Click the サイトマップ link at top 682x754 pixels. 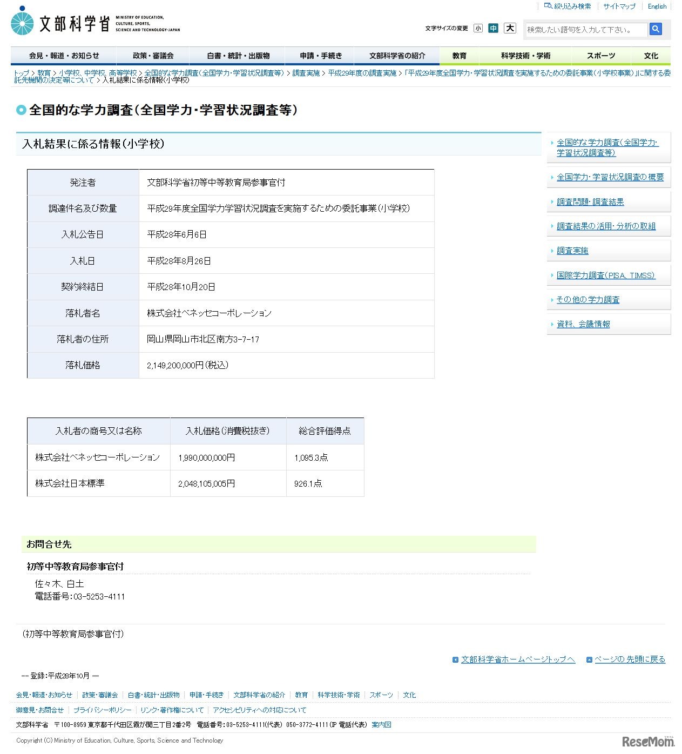[x=619, y=6]
